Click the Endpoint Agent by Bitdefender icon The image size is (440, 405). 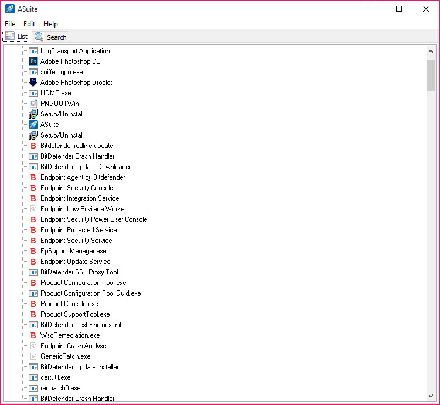[x=33, y=177]
